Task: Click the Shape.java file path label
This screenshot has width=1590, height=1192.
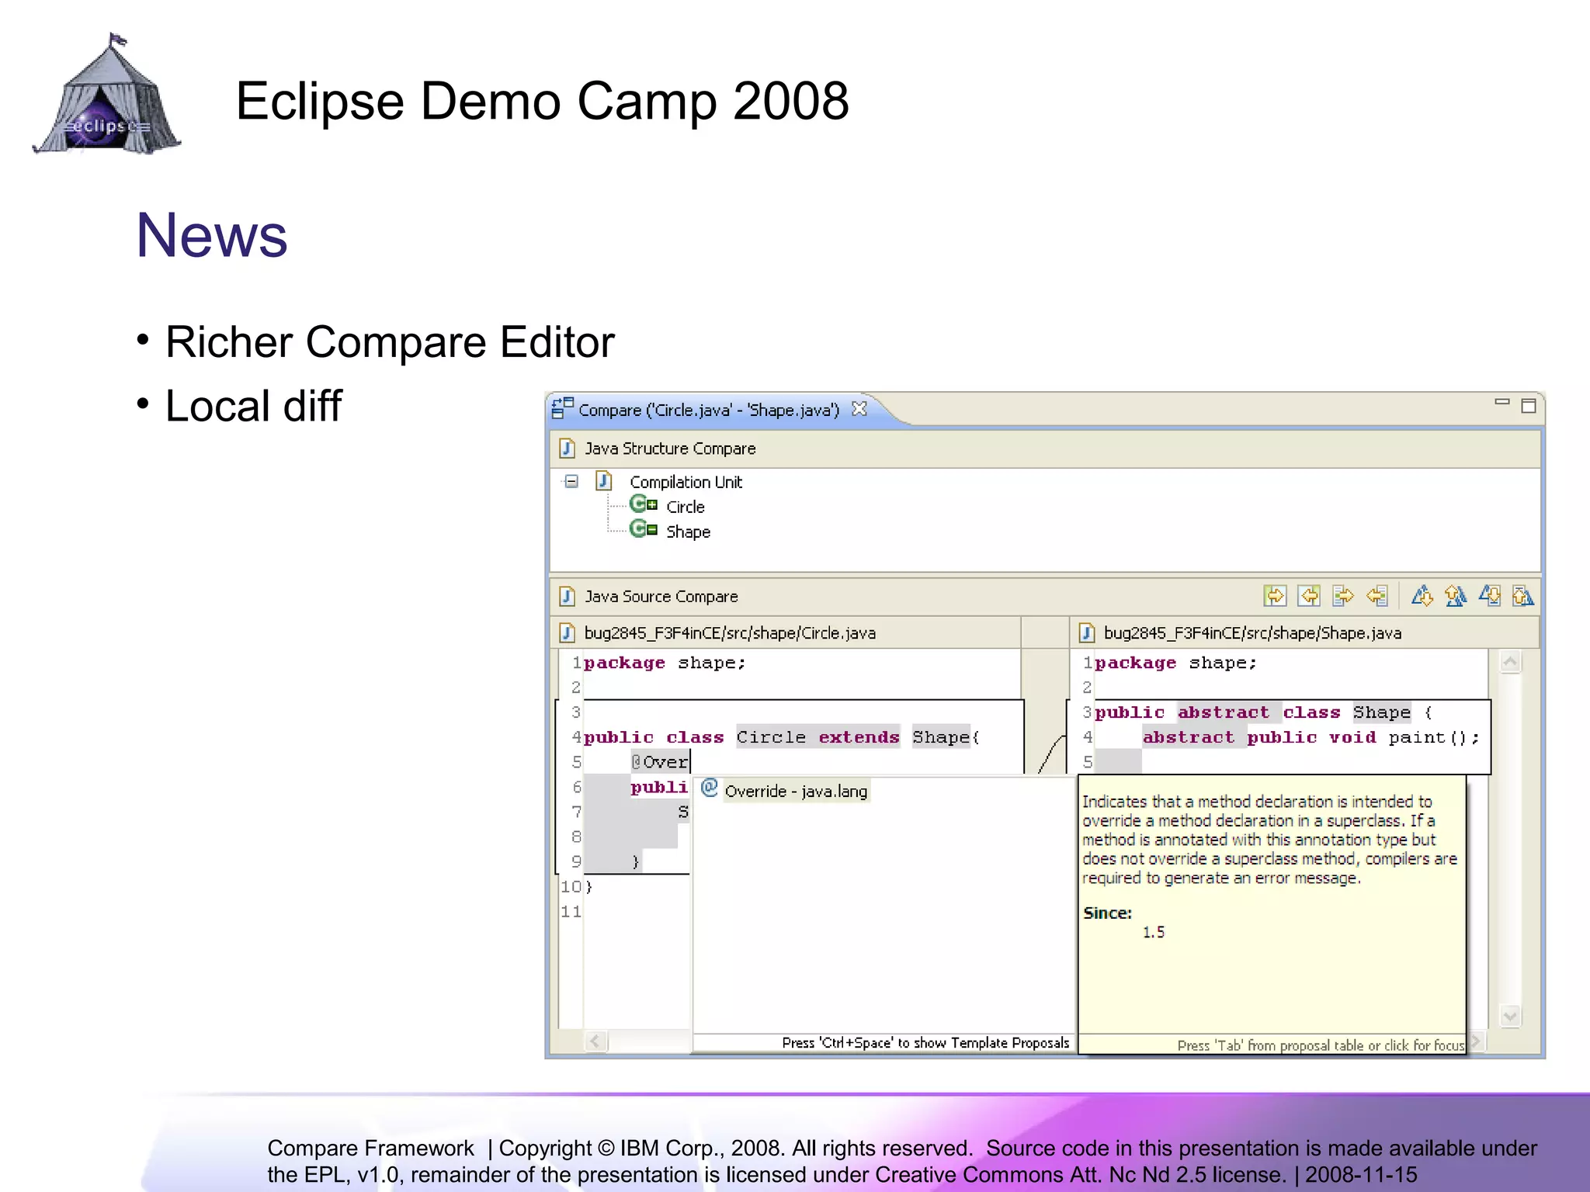Action: point(1252,633)
